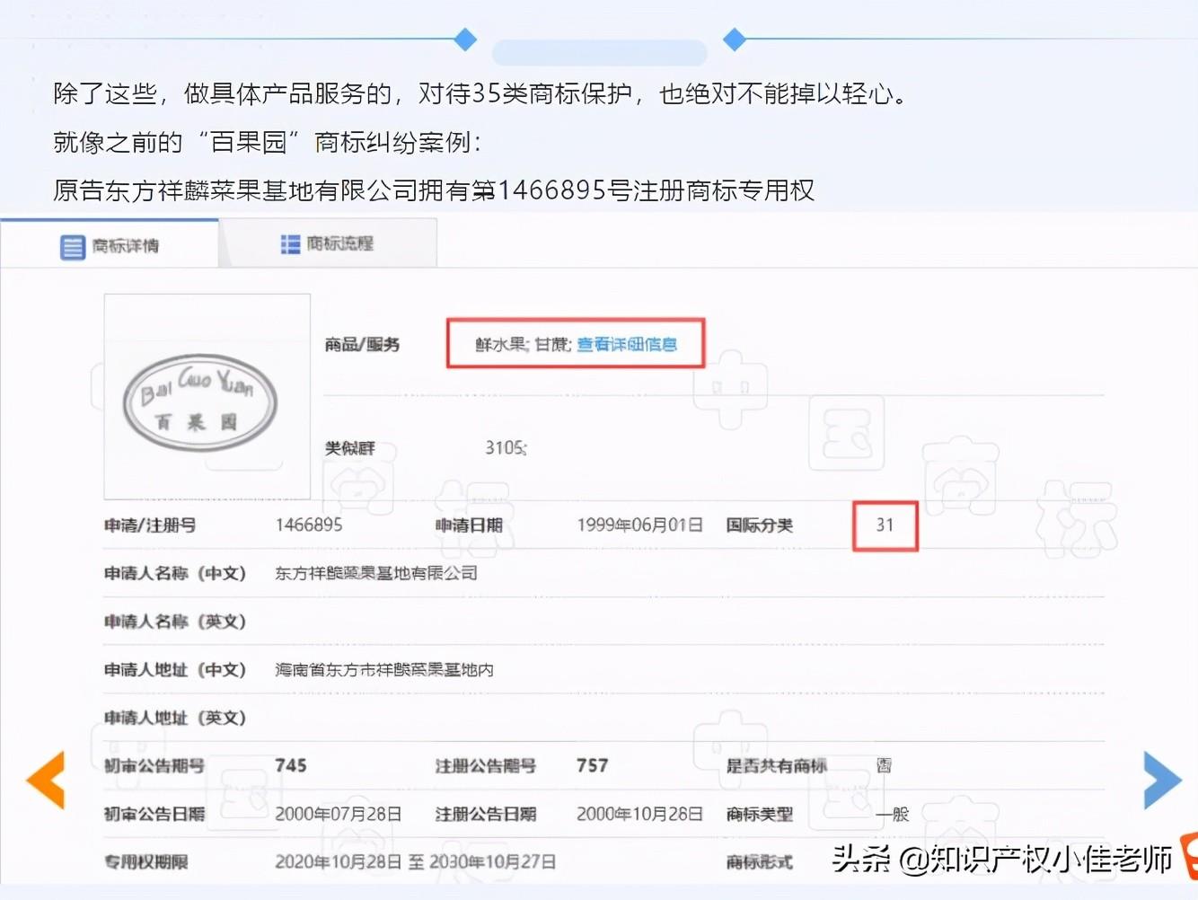Click preliminary announcement issue 745
Viewport: 1198px width, 900px height.
pos(291,765)
